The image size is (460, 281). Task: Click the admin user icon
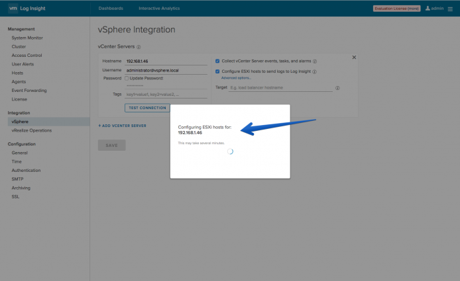pyautogui.click(x=428, y=8)
